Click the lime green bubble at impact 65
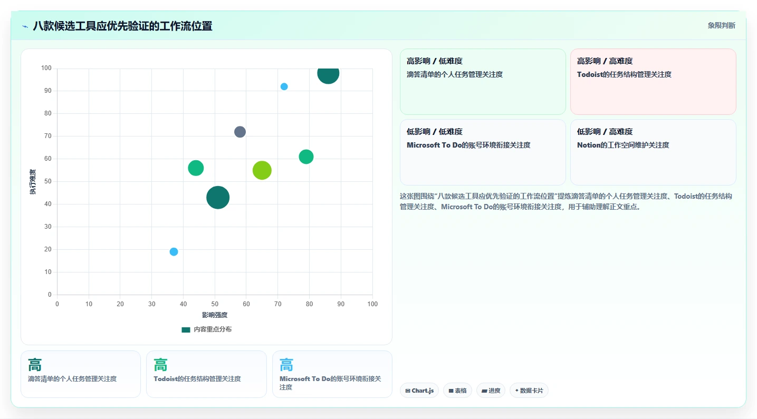Viewport: 757px width, 419px height. pyautogui.click(x=262, y=170)
